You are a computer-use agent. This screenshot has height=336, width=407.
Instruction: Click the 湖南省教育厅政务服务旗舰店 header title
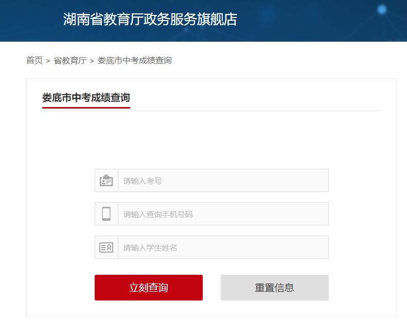(x=150, y=20)
